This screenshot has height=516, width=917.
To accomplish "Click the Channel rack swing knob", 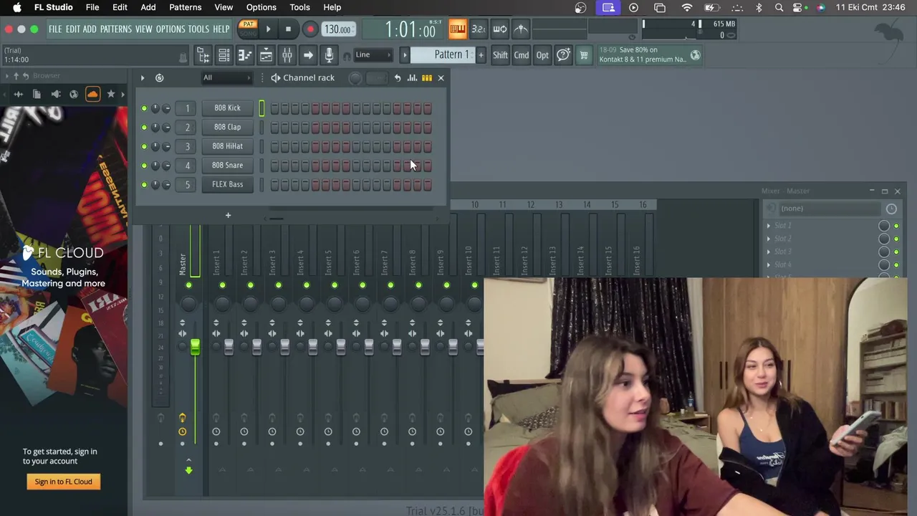I will coord(355,77).
